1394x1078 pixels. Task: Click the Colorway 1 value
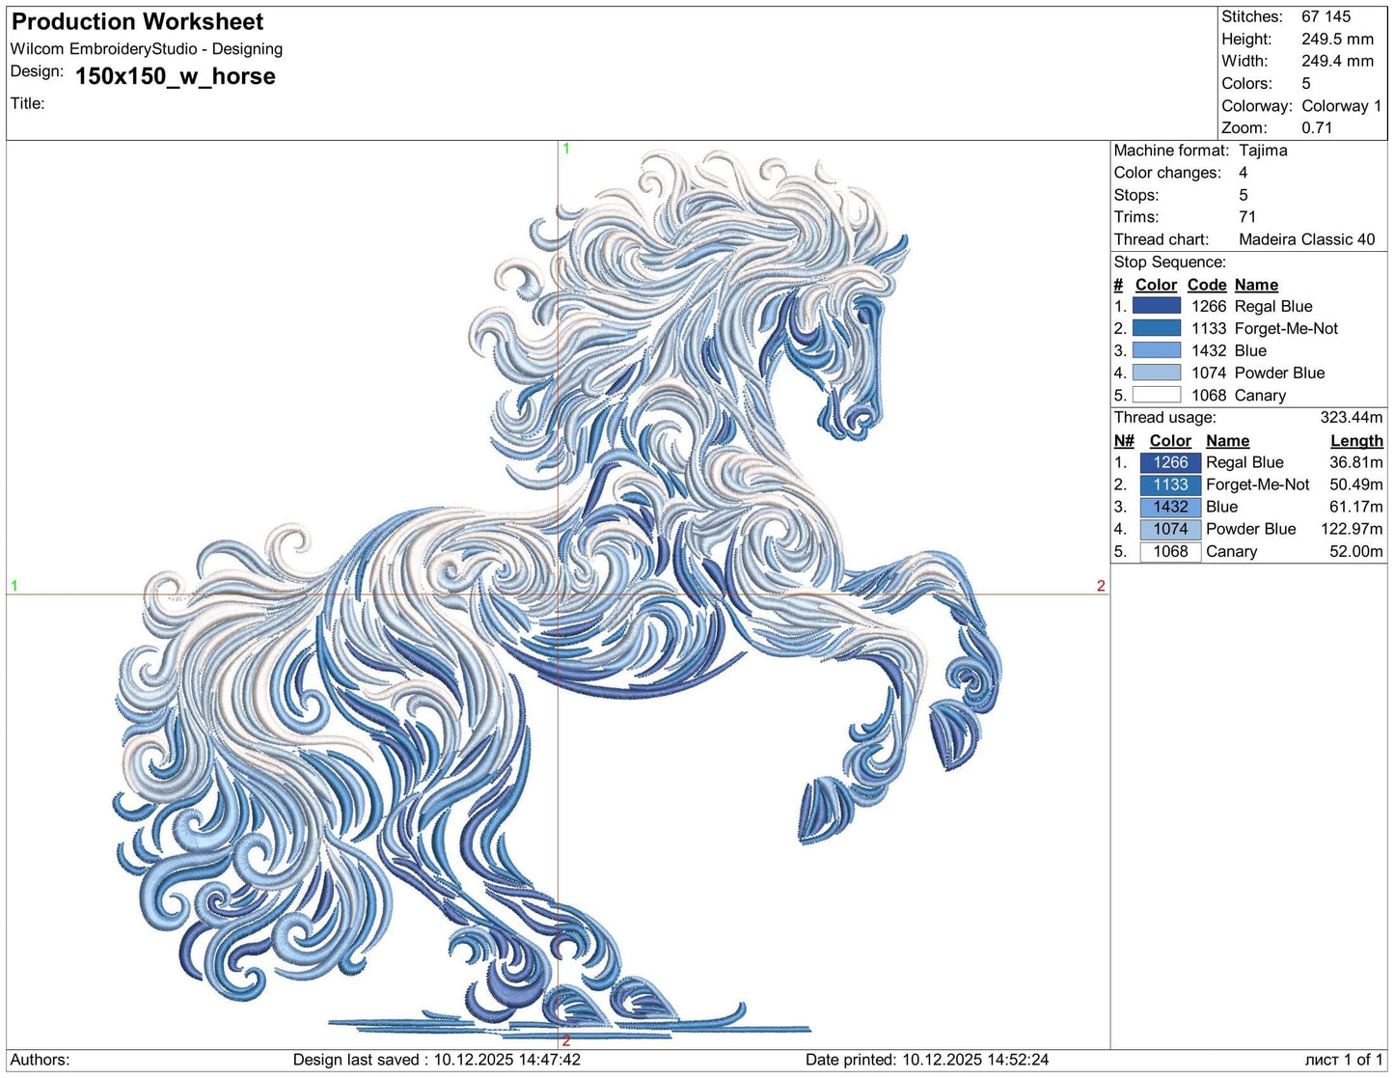(1342, 106)
